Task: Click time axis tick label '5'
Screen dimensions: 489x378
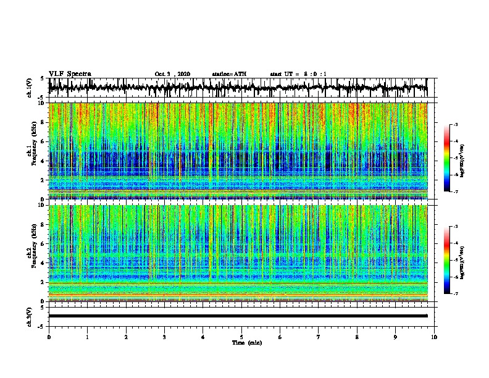Action: tap(241, 337)
